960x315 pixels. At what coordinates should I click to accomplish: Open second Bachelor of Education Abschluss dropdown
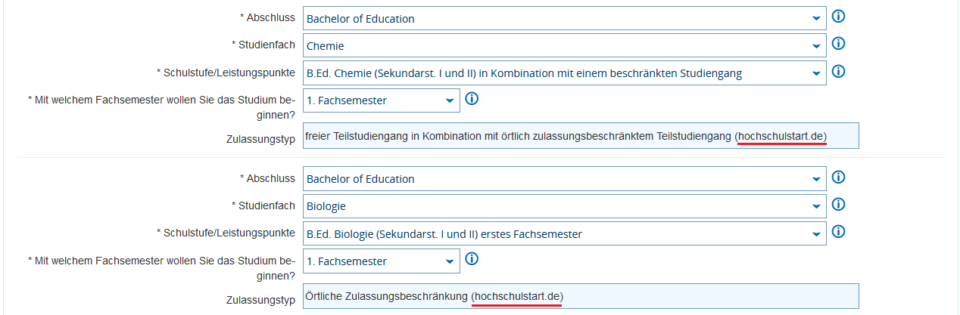pyautogui.click(x=564, y=179)
